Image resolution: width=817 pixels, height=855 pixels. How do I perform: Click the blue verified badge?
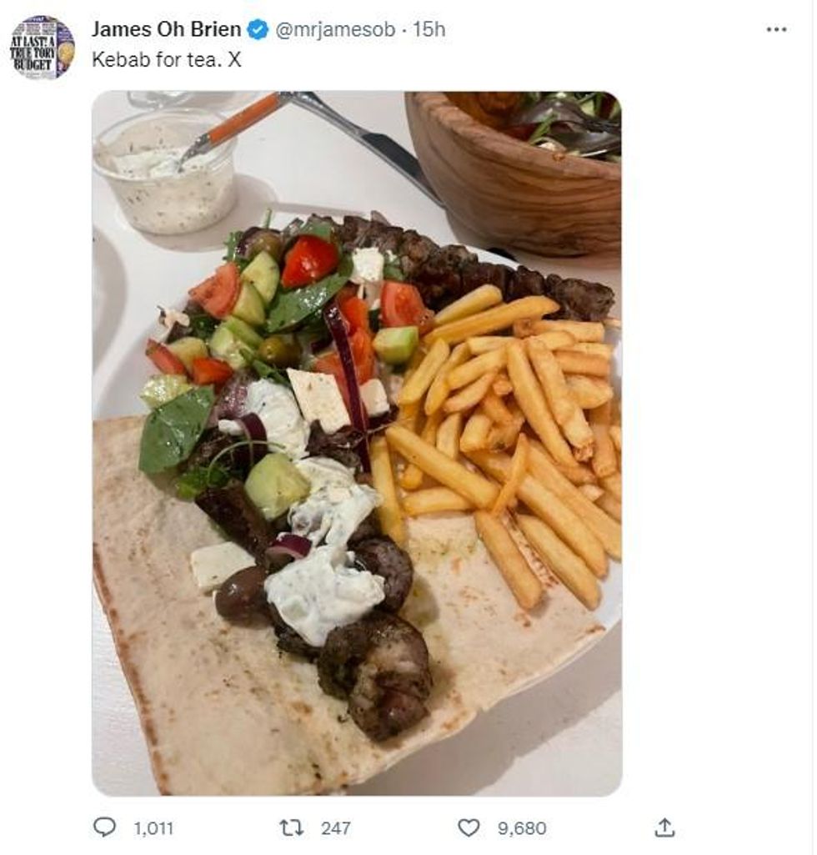click(259, 30)
